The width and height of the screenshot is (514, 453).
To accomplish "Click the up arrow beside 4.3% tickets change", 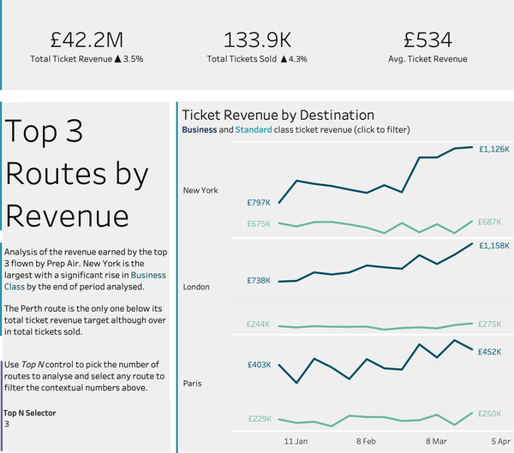I will click(284, 59).
